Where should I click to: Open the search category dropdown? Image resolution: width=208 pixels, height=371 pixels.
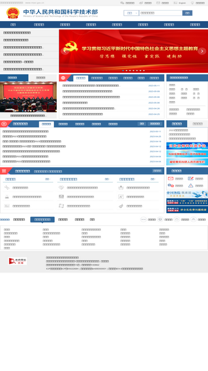pos(131,13)
